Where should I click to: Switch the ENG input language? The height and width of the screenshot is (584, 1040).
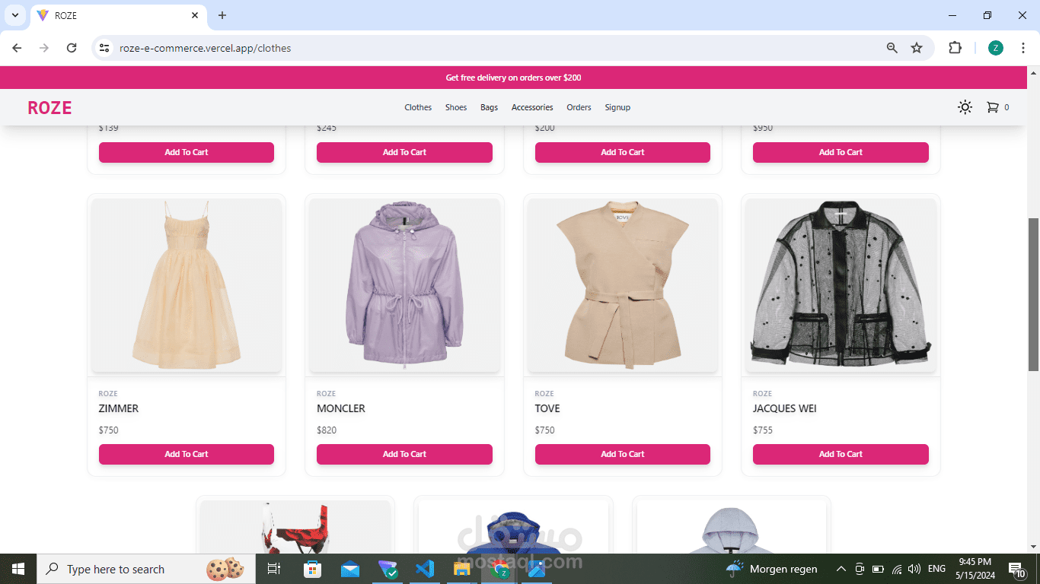[x=936, y=569]
